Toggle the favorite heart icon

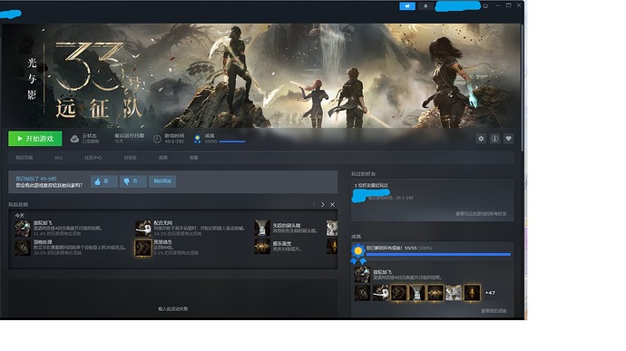pos(508,139)
